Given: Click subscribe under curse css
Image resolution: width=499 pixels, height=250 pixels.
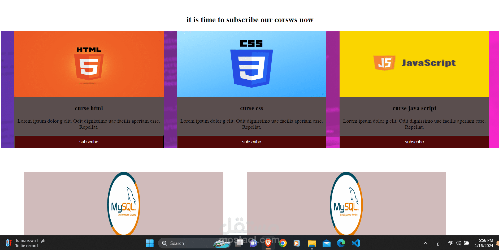Looking at the screenshot, I should [x=251, y=142].
